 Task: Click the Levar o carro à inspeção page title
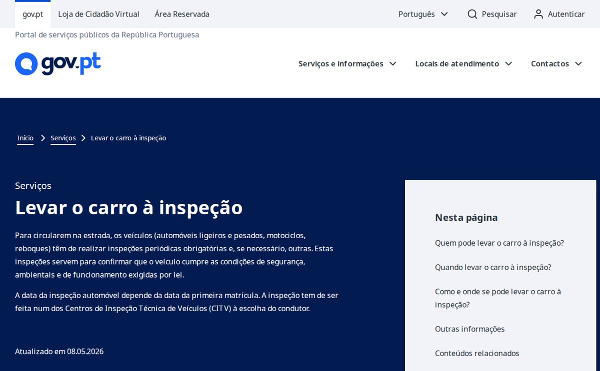(129, 207)
